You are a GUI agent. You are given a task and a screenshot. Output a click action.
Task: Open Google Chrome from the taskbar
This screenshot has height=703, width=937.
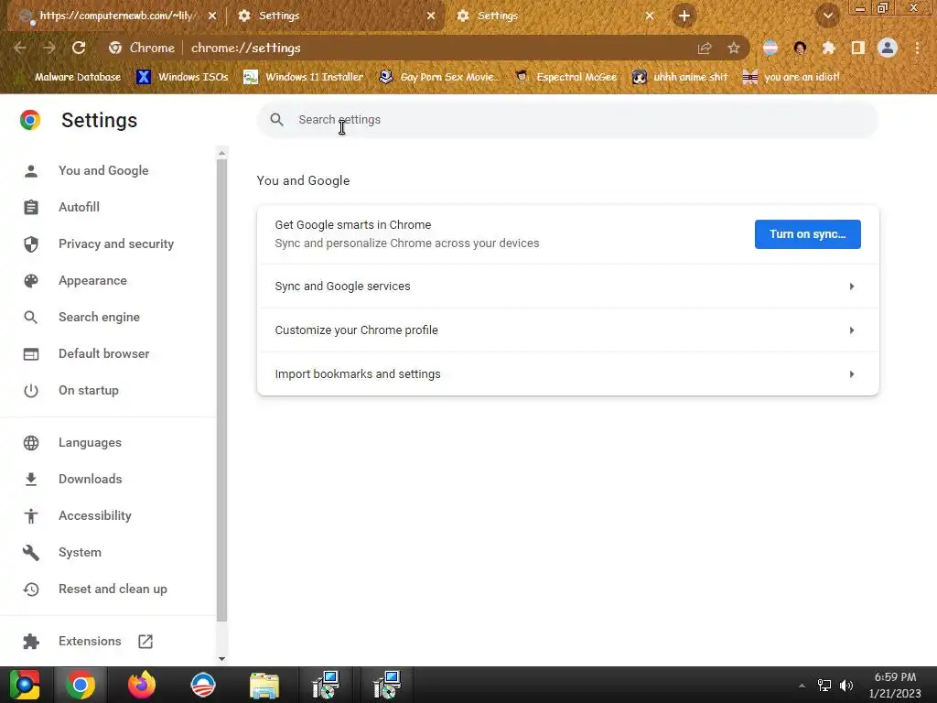81,685
